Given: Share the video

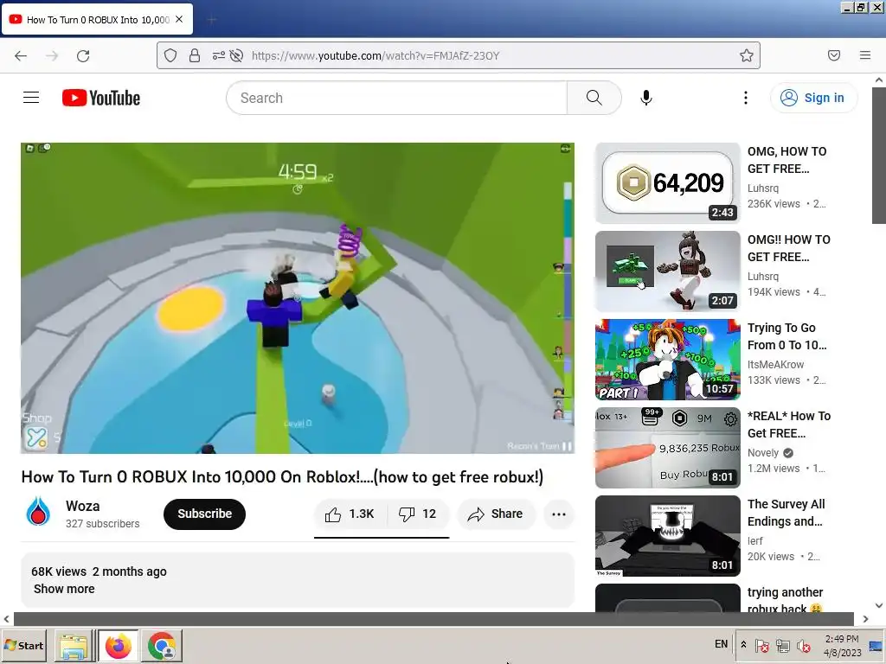Looking at the screenshot, I should coord(496,514).
